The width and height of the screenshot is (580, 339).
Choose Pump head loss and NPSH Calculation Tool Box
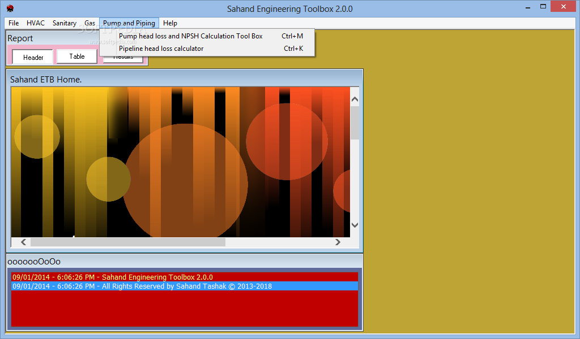(x=207, y=36)
